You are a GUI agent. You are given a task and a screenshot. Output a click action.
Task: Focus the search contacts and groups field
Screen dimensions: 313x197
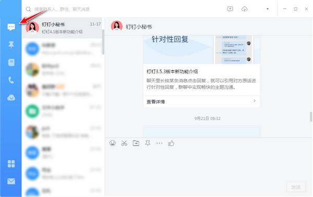62,9
